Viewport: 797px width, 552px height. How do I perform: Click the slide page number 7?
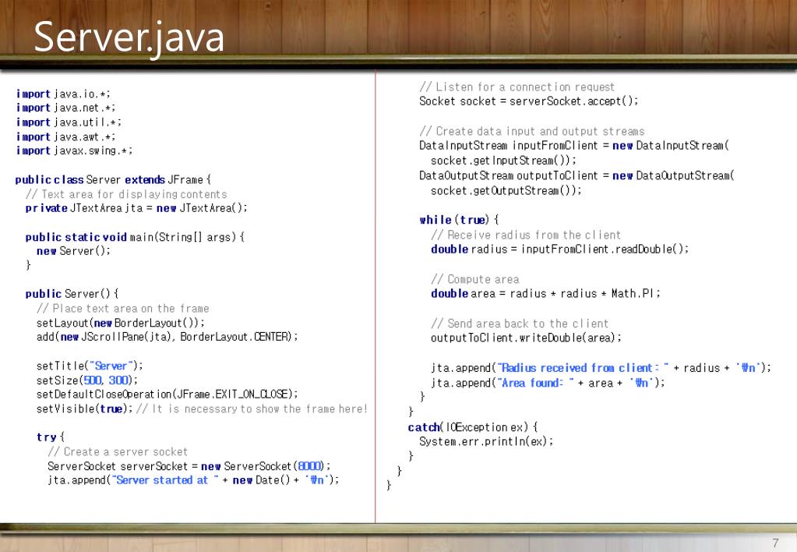coord(775,543)
